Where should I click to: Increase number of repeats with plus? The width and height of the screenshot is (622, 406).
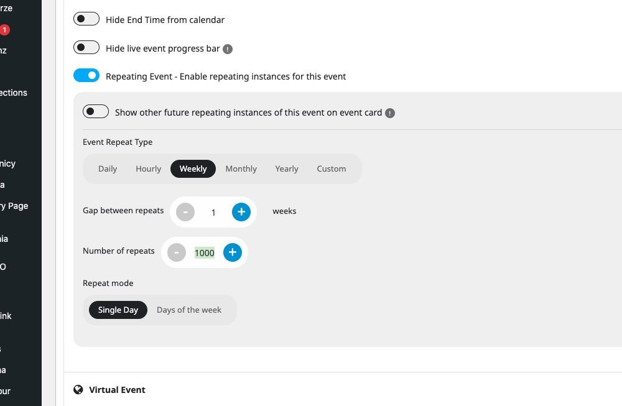(x=233, y=252)
